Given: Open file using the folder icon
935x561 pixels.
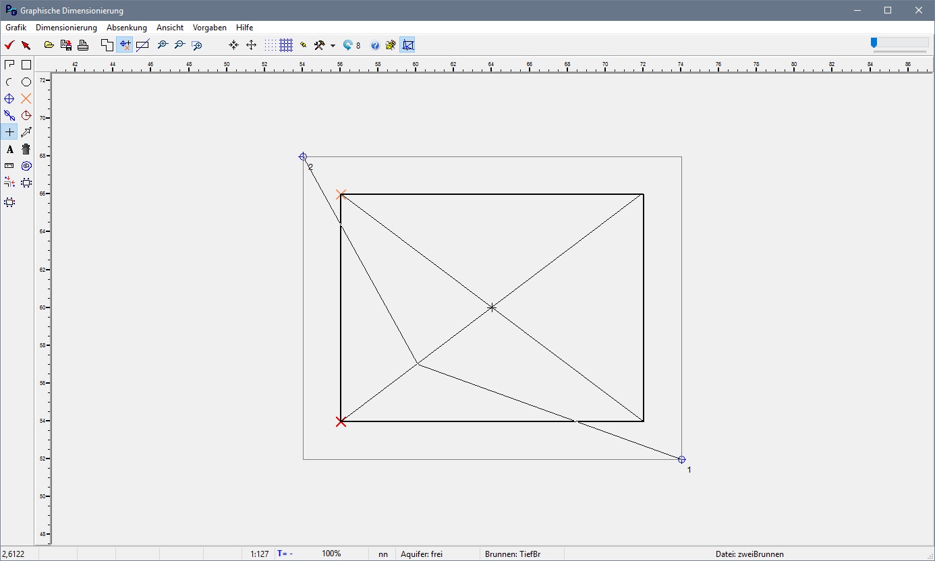Looking at the screenshot, I should 49,45.
